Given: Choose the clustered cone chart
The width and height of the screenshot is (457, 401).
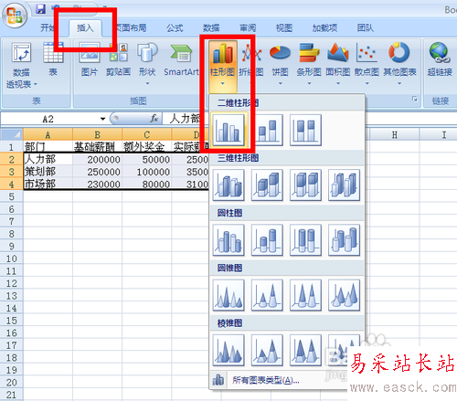Looking at the screenshot, I should (228, 295).
